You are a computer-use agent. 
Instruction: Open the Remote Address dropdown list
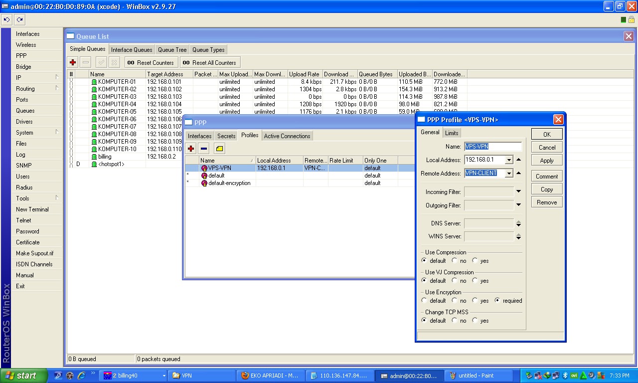(509, 174)
